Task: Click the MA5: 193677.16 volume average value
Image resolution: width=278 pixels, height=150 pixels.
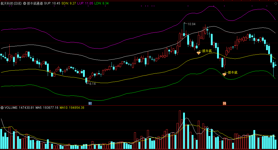Action: tap(47, 108)
